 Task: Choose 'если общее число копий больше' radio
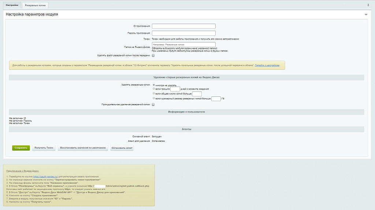(x=153, y=93)
